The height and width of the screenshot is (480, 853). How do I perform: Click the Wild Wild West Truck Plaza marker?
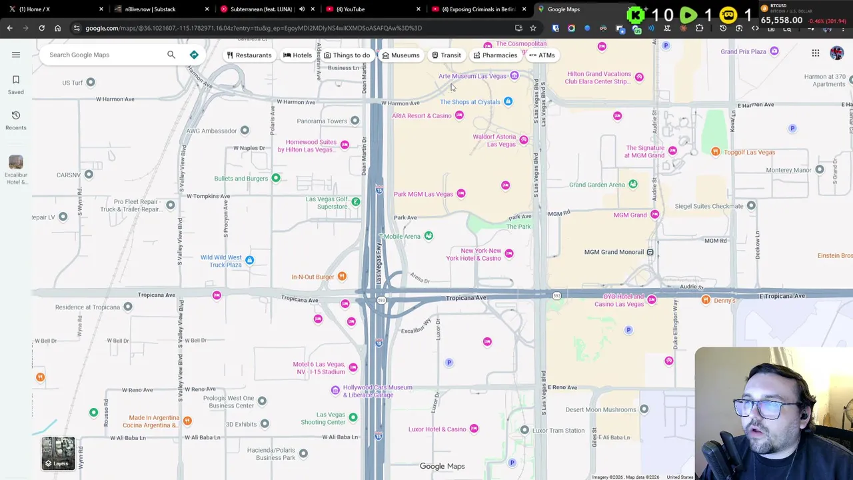pyautogui.click(x=249, y=260)
